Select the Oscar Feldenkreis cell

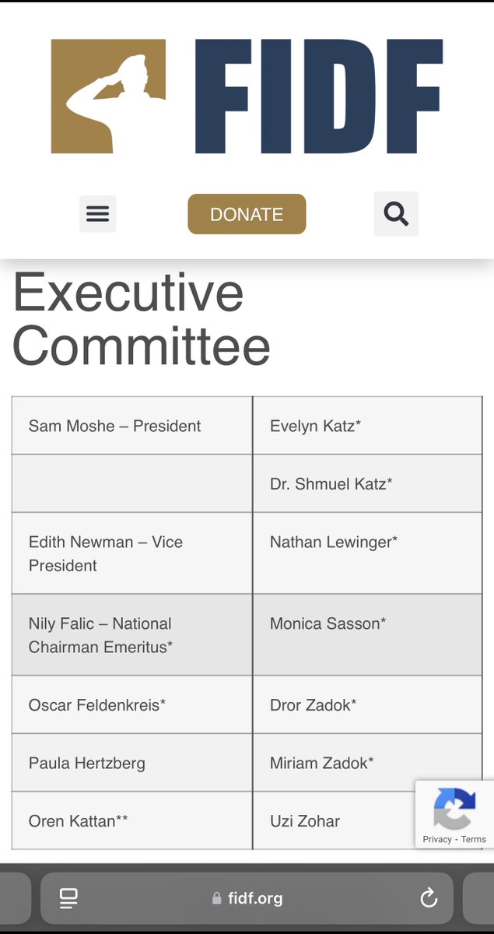(x=131, y=705)
